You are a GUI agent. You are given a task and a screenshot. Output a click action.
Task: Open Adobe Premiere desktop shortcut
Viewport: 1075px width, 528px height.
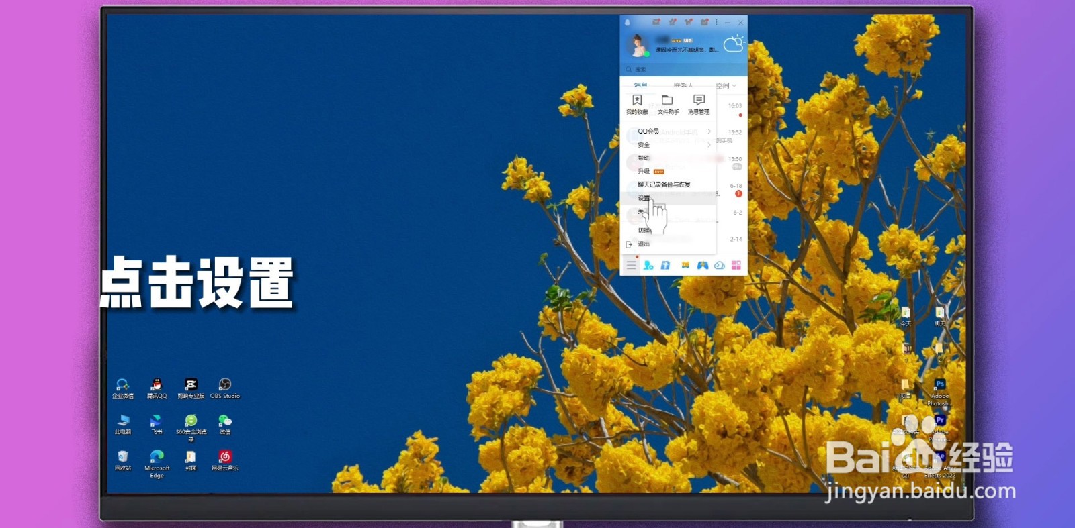(x=939, y=427)
